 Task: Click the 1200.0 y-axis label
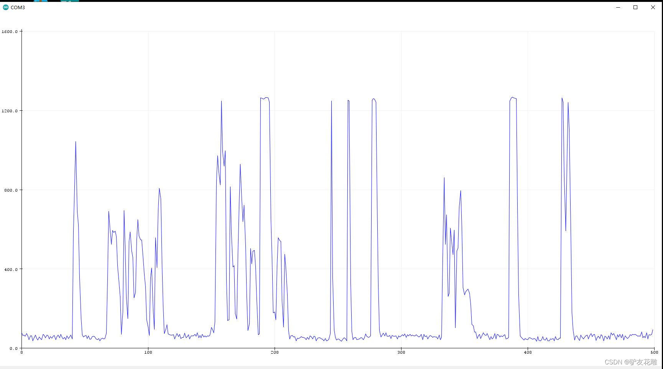(x=10, y=111)
